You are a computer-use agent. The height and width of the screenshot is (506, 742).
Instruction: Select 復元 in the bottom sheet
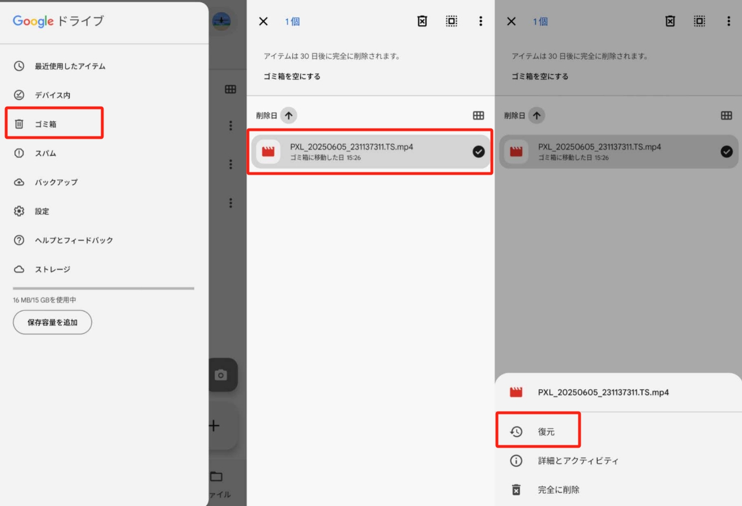pos(545,431)
